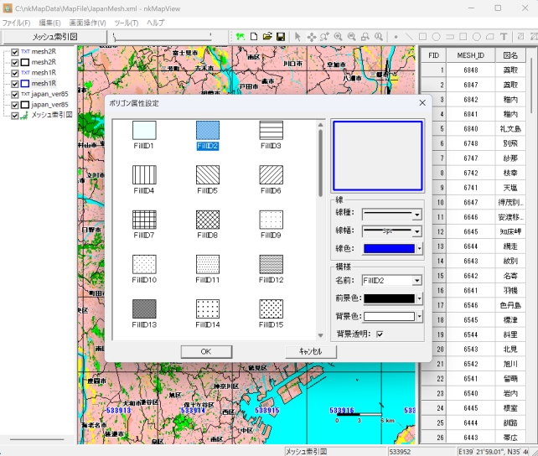Open the ヘルプ menu
538x456 pixels.
point(156,23)
